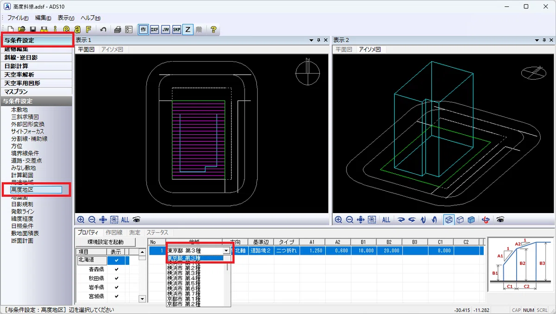The height and width of the screenshot is (314, 556).
Task: Click the DXF export toolbar icon
Action: click(154, 29)
